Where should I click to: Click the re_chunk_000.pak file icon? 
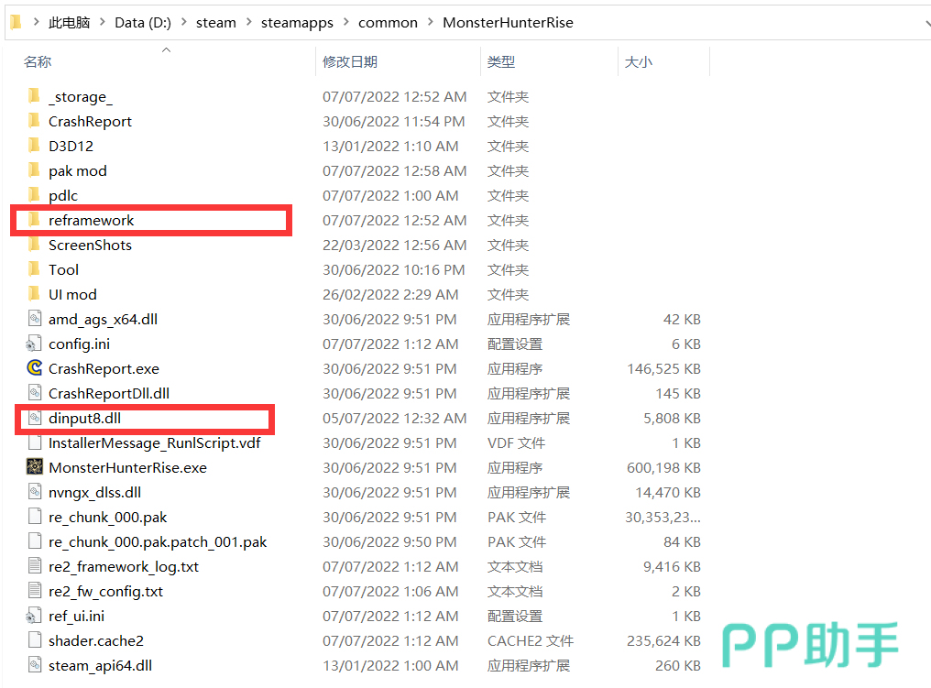[x=35, y=517]
